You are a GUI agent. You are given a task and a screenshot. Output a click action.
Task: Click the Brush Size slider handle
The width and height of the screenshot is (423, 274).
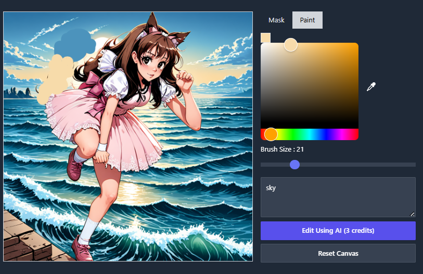coord(294,165)
